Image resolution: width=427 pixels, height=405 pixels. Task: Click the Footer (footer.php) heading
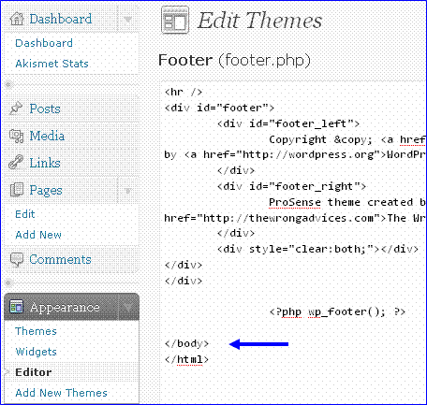click(234, 60)
